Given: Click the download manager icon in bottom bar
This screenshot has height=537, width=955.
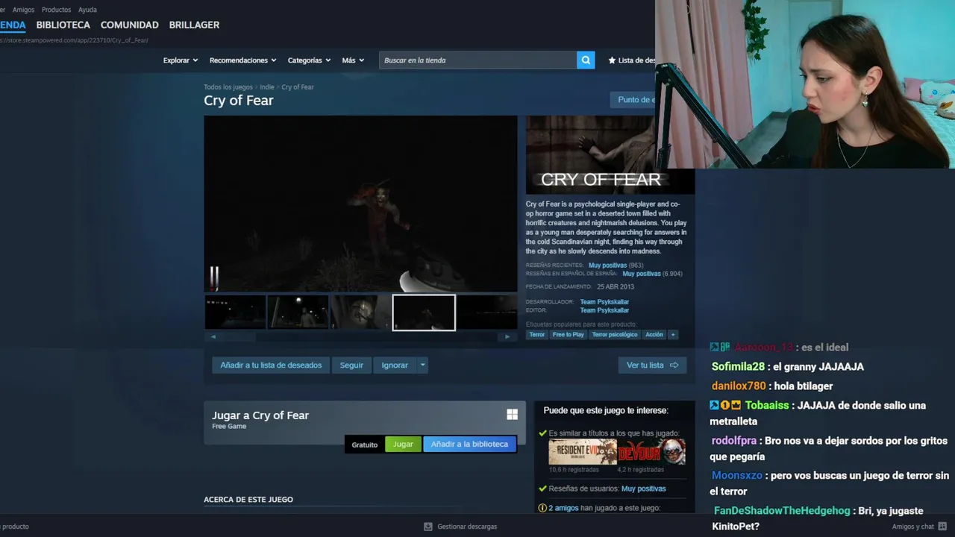Looking at the screenshot, I should coord(428,527).
